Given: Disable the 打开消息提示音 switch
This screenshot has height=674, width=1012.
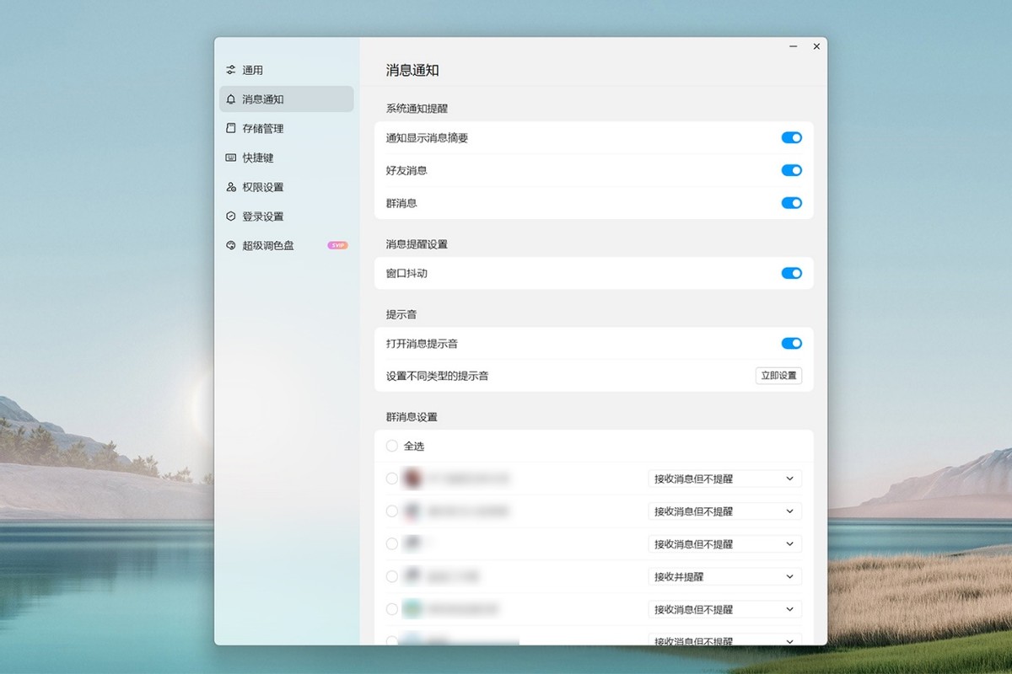Looking at the screenshot, I should 791,343.
